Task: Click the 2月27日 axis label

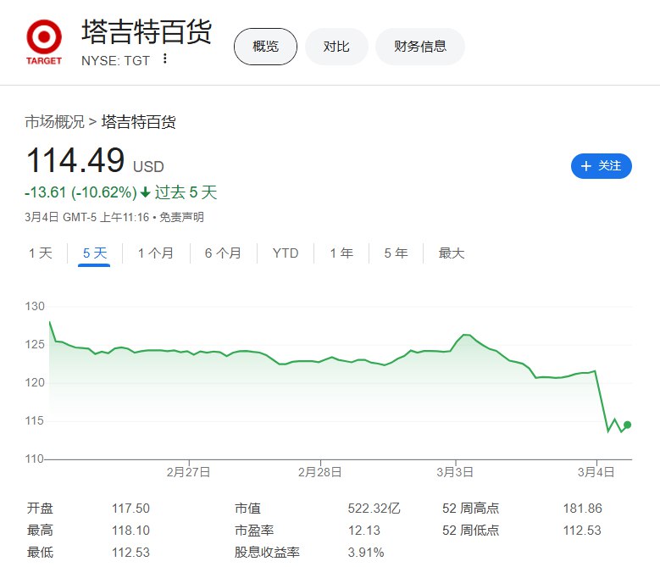Action: (x=189, y=472)
